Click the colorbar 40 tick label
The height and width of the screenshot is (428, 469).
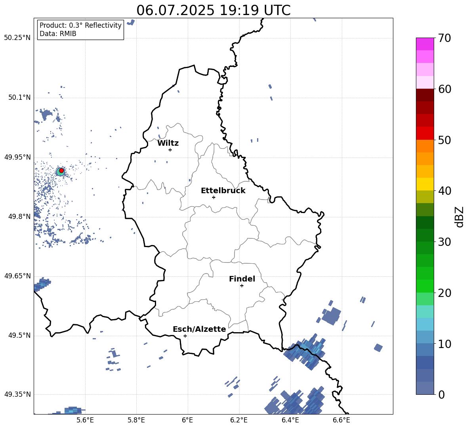coord(444,191)
